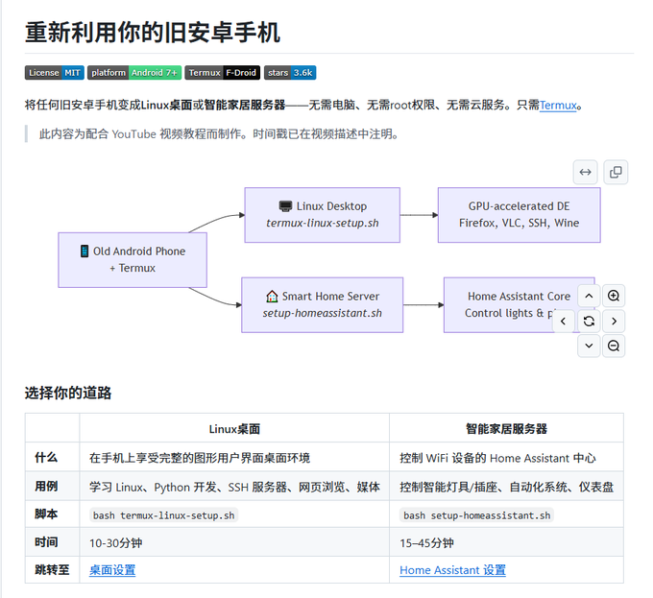Click the 控制智能灯具/插座 use-case cell

[506, 487]
